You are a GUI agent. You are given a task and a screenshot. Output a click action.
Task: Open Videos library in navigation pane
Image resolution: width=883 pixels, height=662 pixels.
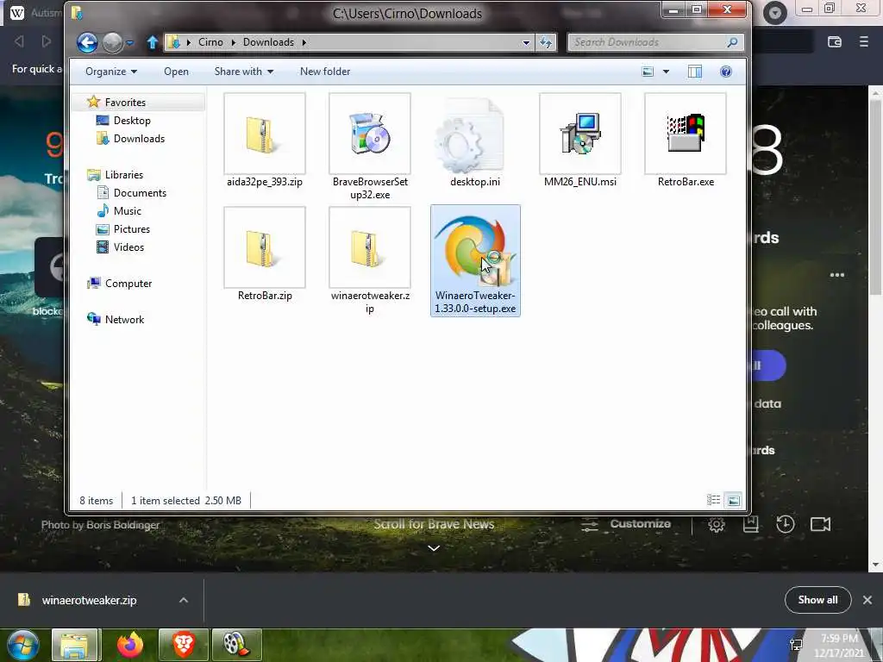point(128,247)
